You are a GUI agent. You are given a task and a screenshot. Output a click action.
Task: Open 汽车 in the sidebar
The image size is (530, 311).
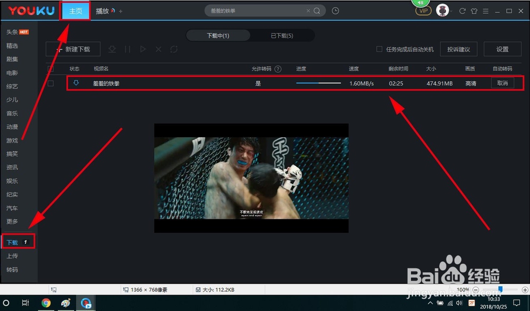coord(12,208)
